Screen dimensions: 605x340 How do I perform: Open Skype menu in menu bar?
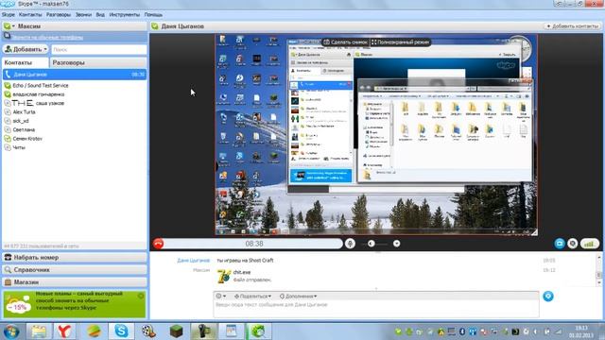(9, 15)
